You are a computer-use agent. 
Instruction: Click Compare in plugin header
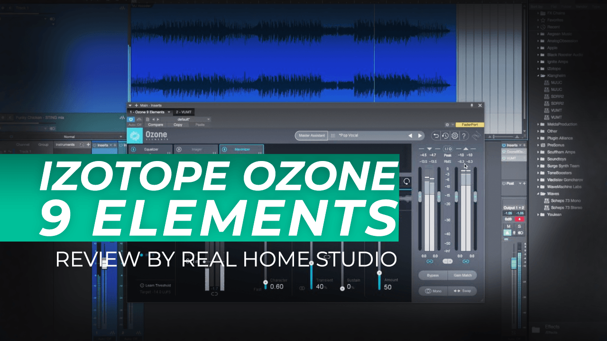click(156, 125)
